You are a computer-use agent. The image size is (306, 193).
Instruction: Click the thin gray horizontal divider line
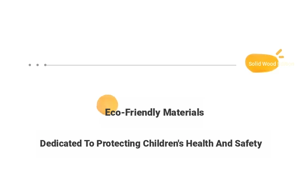(141, 65)
